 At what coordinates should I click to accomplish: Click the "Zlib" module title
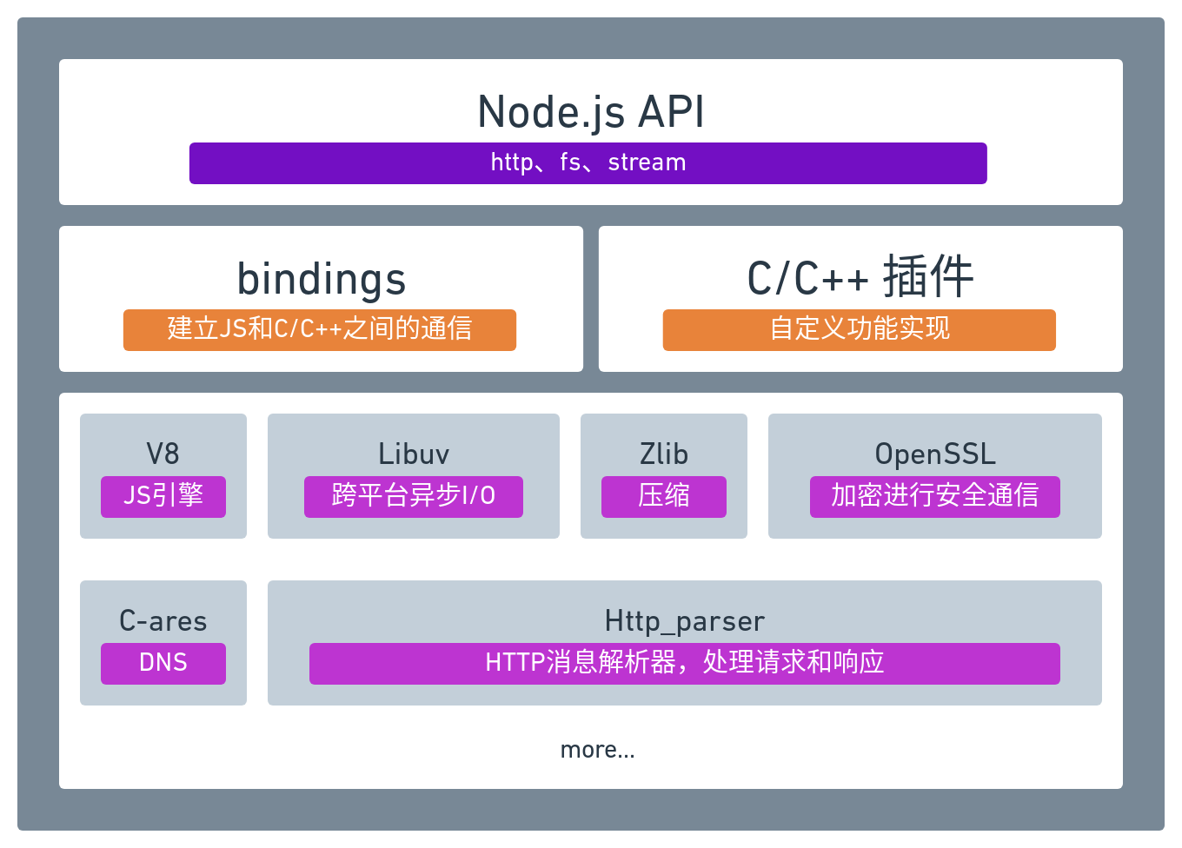point(664,454)
